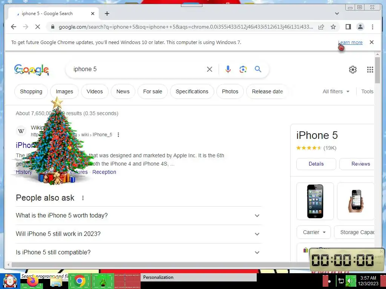This screenshot has height=289, width=386.
Task: Select the Photos filter chip
Action: click(230, 91)
